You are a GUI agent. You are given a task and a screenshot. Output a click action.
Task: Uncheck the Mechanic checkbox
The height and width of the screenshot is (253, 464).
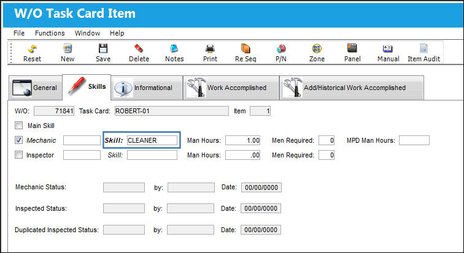point(18,140)
